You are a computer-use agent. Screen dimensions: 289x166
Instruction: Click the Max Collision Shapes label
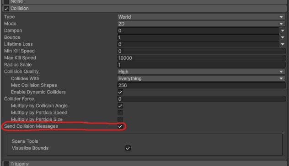tap(34, 85)
